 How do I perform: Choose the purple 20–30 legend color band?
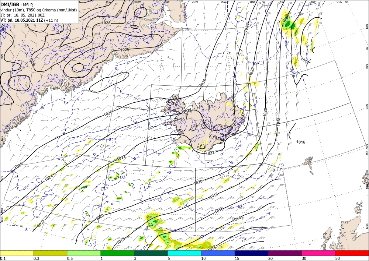[285, 253]
